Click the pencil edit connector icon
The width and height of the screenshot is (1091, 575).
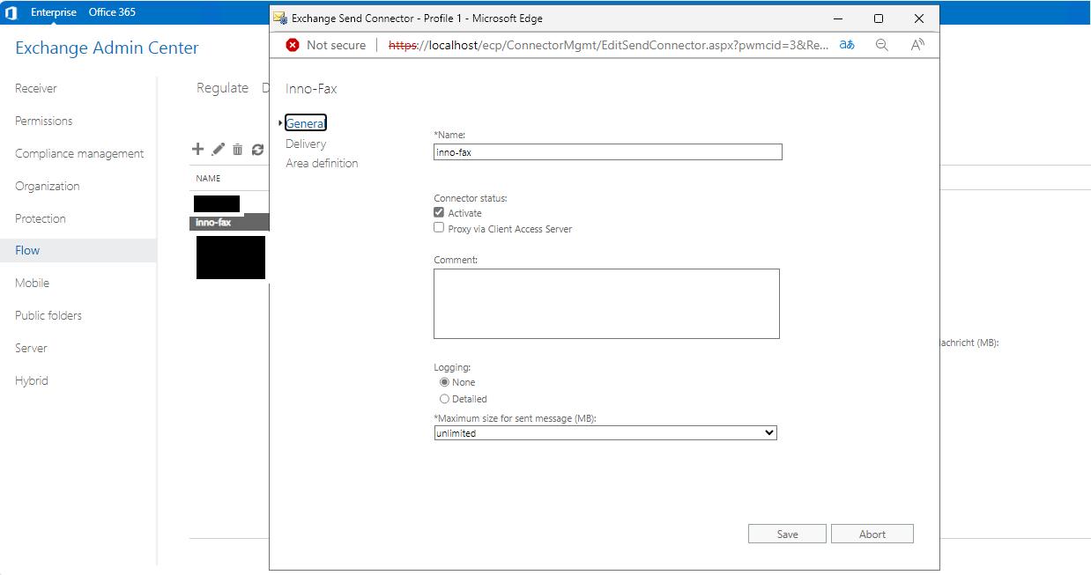(x=219, y=150)
